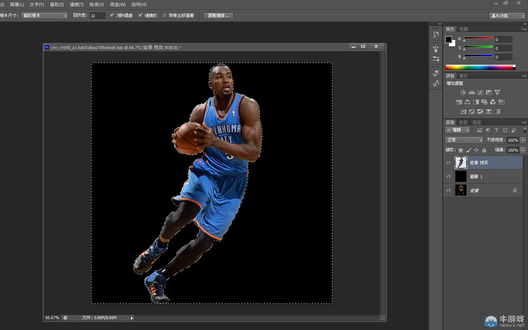The image size is (528, 330).
Task: Open the Paragraph Styles panel icon
Action: coord(436,73)
